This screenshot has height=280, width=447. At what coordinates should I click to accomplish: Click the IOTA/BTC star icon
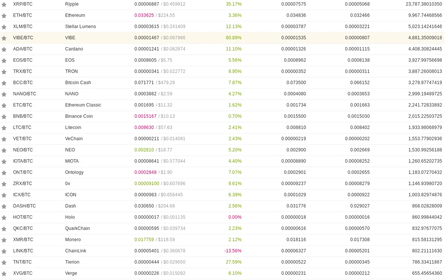[4, 161]
